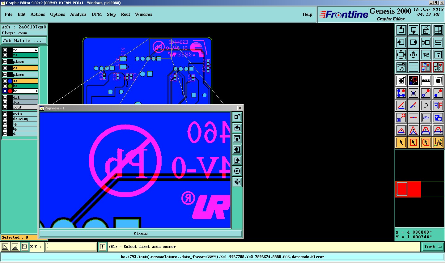
Task: Click the Home view icon
Action: [x=426, y=30]
